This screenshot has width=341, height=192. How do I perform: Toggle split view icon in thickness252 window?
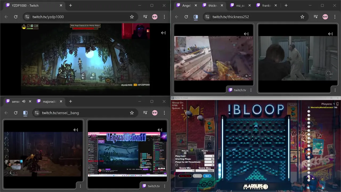click(196, 17)
